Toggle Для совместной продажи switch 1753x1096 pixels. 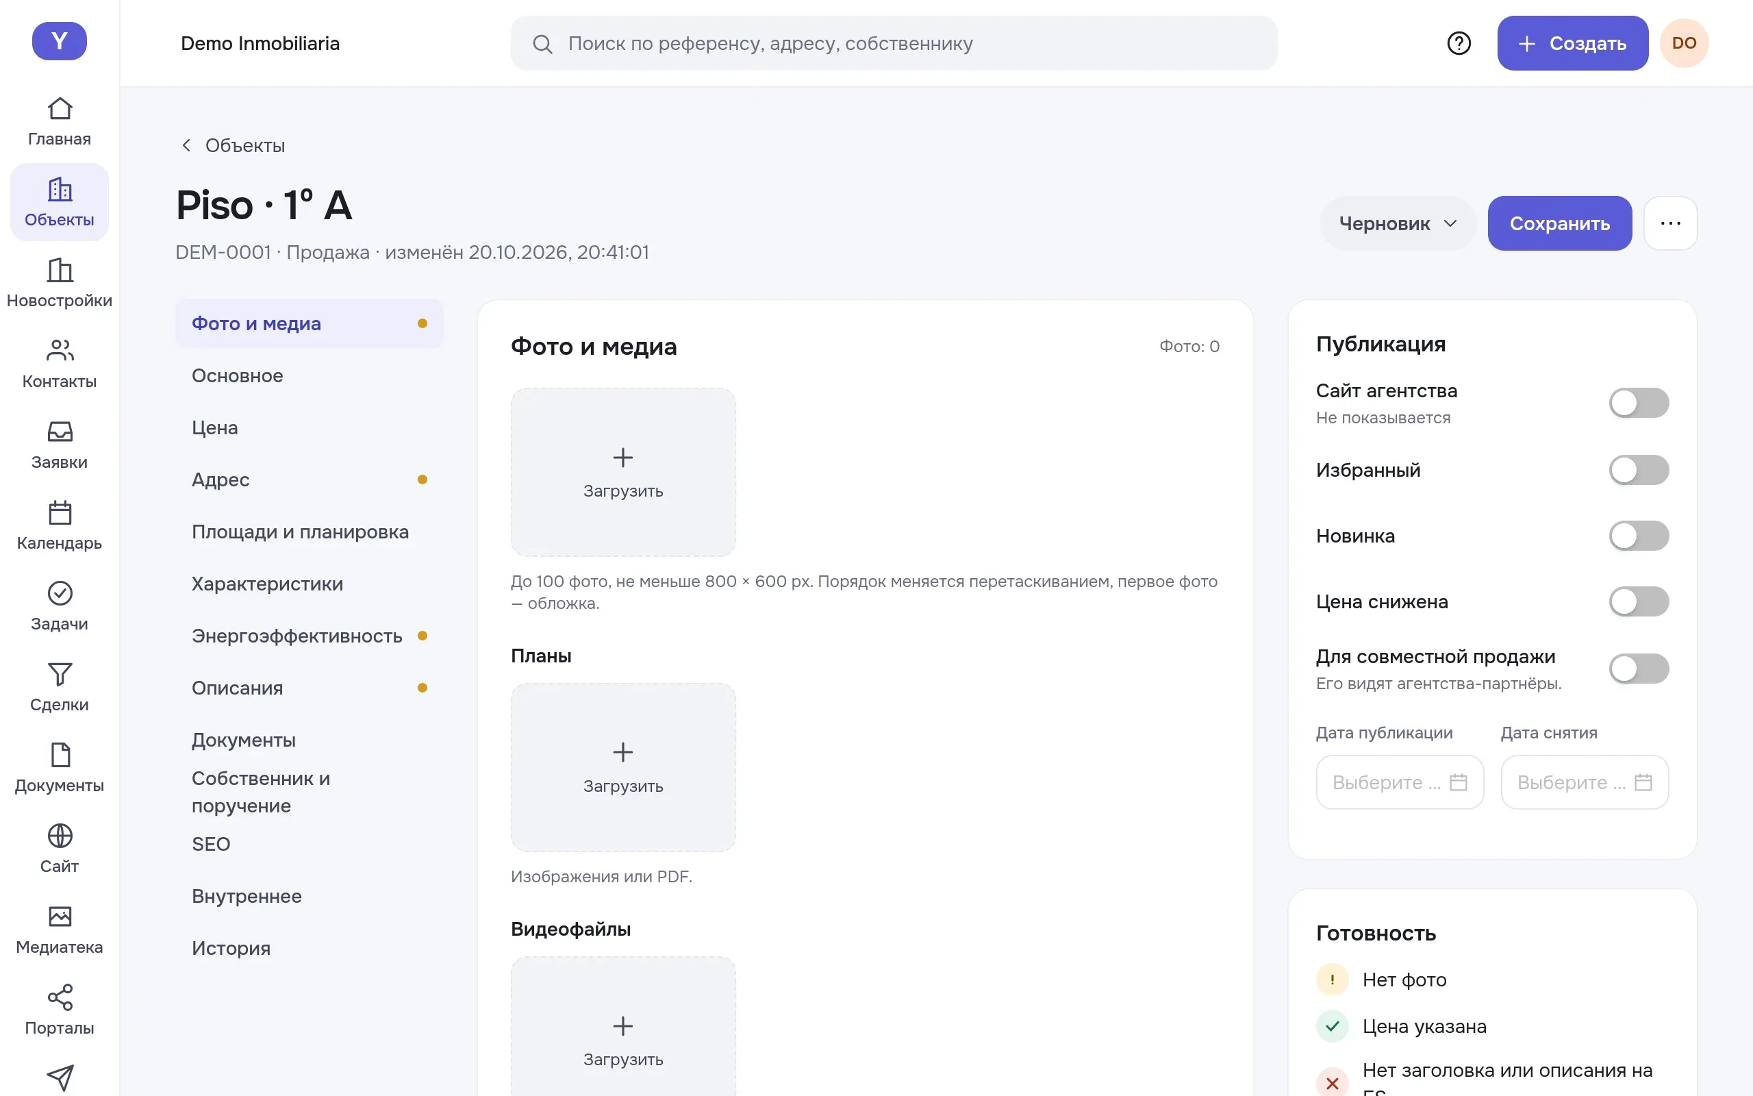click(1639, 669)
